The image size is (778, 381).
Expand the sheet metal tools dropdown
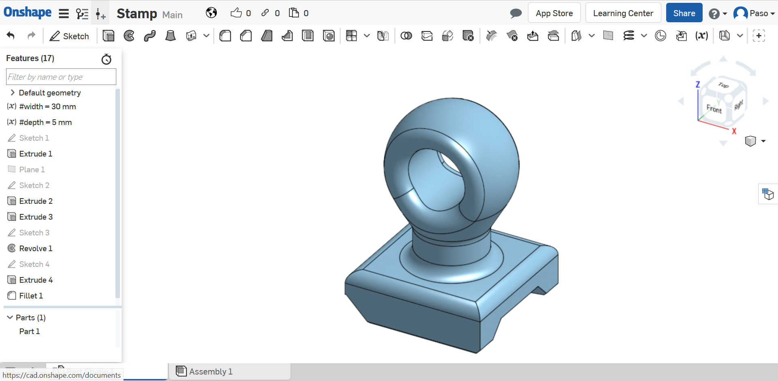pyautogui.click(x=740, y=36)
